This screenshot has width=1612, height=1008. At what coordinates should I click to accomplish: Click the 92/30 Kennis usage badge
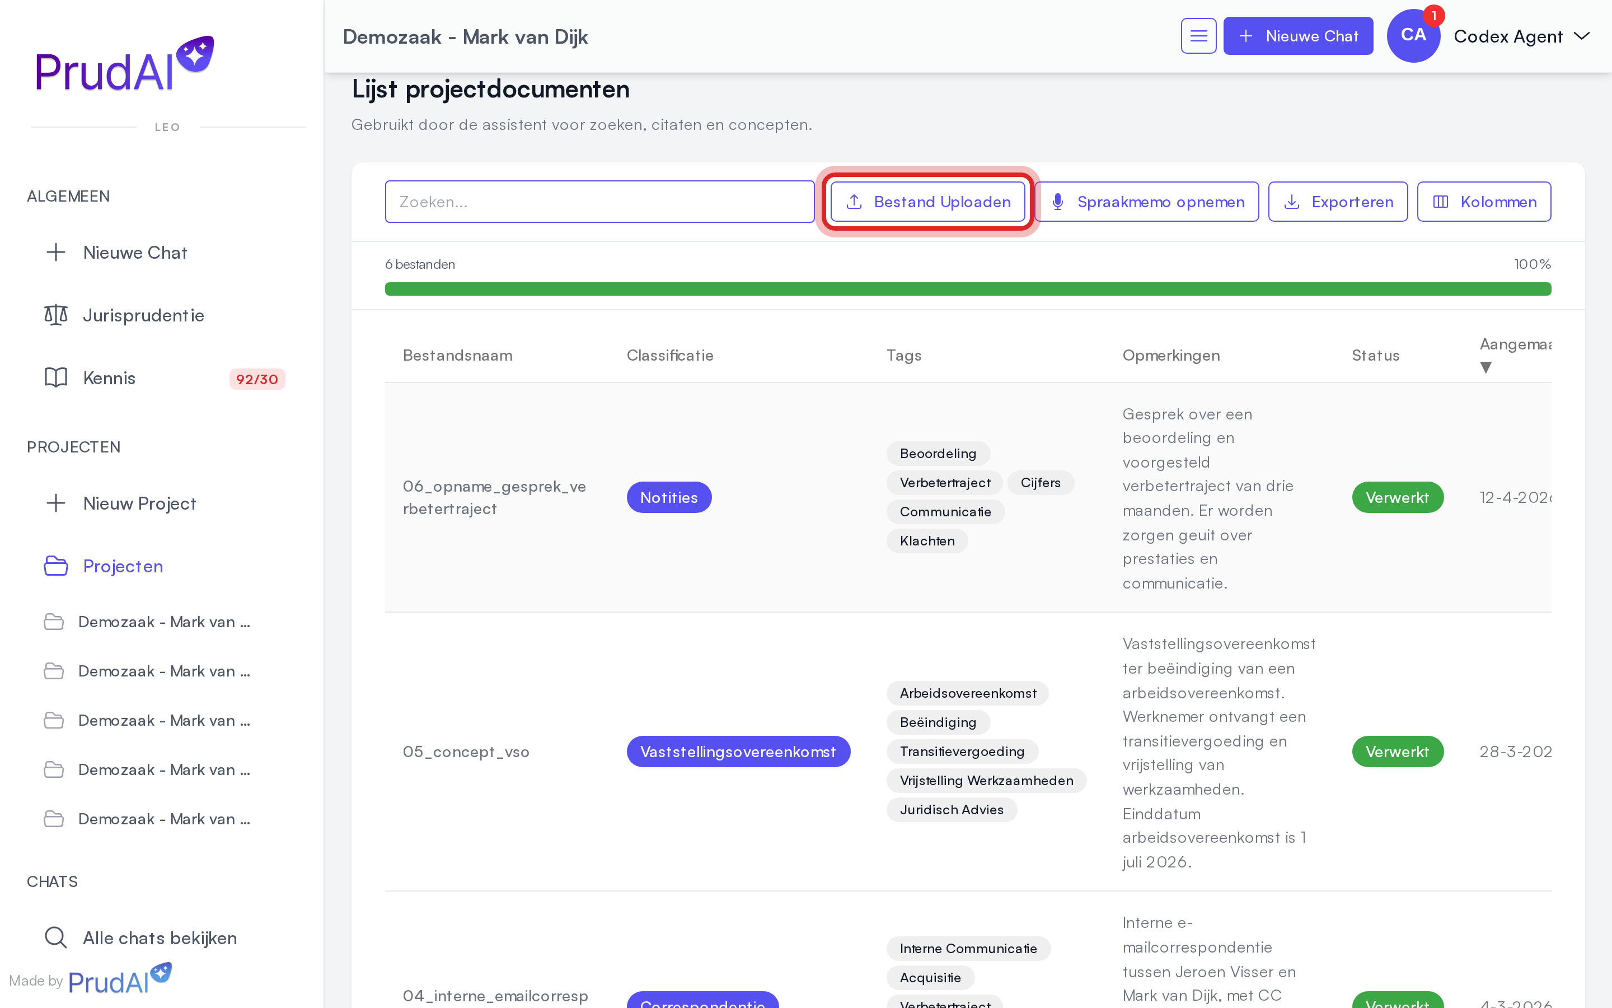pos(257,379)
